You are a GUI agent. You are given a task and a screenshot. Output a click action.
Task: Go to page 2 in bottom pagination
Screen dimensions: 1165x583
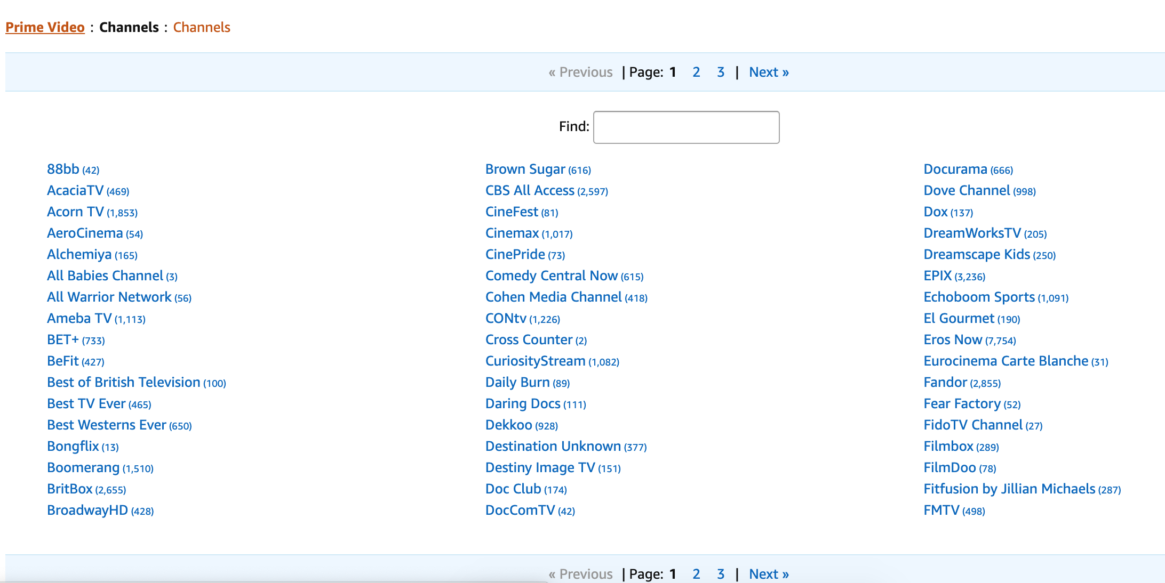point(696,574)
